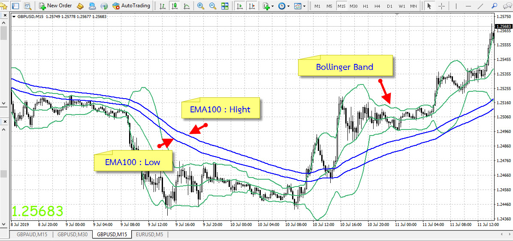Image resolution: width=513 pixels, height=241 pixels.
Task: Tile chart windows using grid icon
Action: (x=225, y=6)
